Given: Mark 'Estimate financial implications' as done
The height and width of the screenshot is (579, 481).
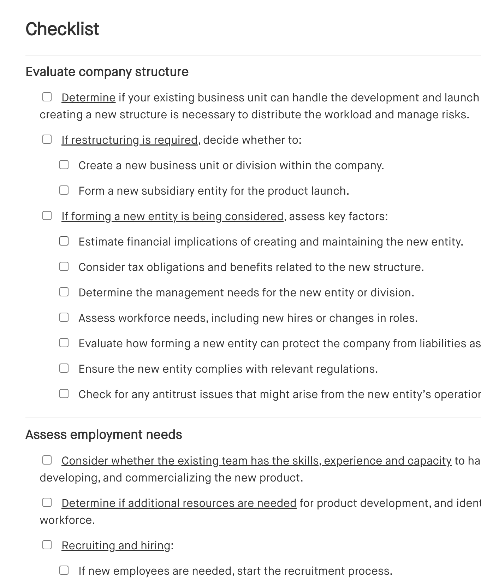Looking at the screenshot, I should pyautogui.click(x=64, y=241).
